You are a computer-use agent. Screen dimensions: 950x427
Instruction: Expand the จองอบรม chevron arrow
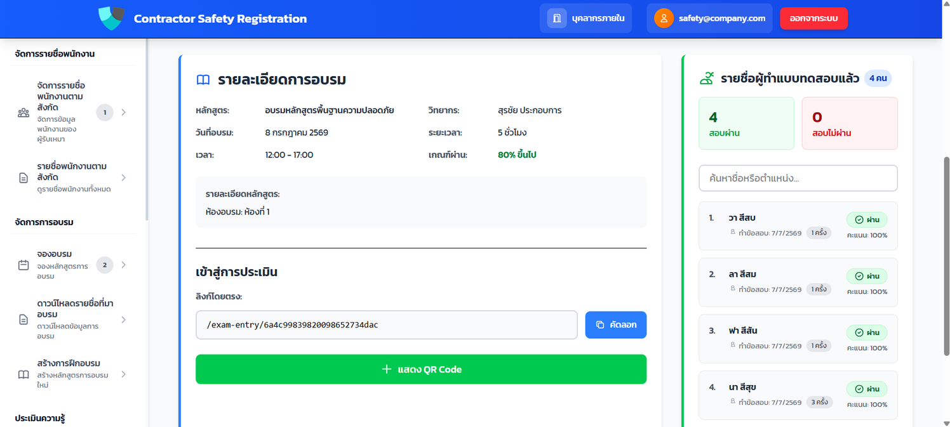coord(123,265)
